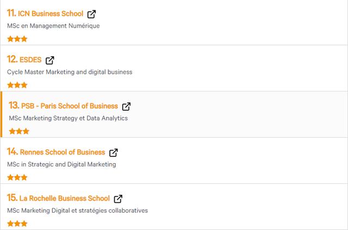Open external link icon for La Rochelle Business School
Image resolution: width=348 pixels, height=230 pixels.
118,199
